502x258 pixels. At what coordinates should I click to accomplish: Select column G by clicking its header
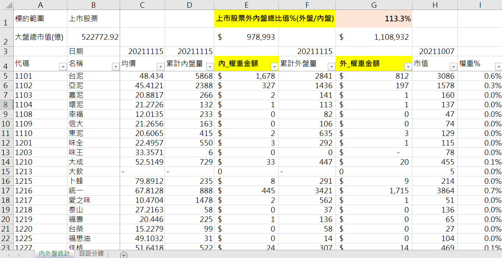(x=374, y=5)
